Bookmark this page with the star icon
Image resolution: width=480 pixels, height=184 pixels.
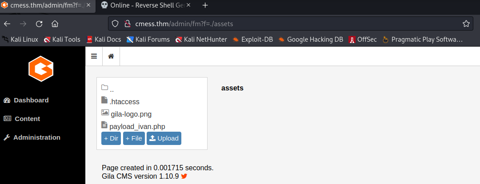pyautogui.click(x=466, y=23)
